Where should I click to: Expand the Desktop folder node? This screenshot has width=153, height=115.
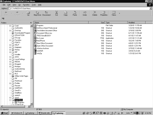coord(10,30)
